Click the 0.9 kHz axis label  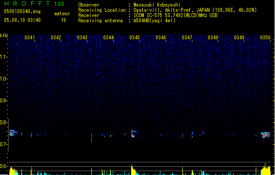(3, 101)
